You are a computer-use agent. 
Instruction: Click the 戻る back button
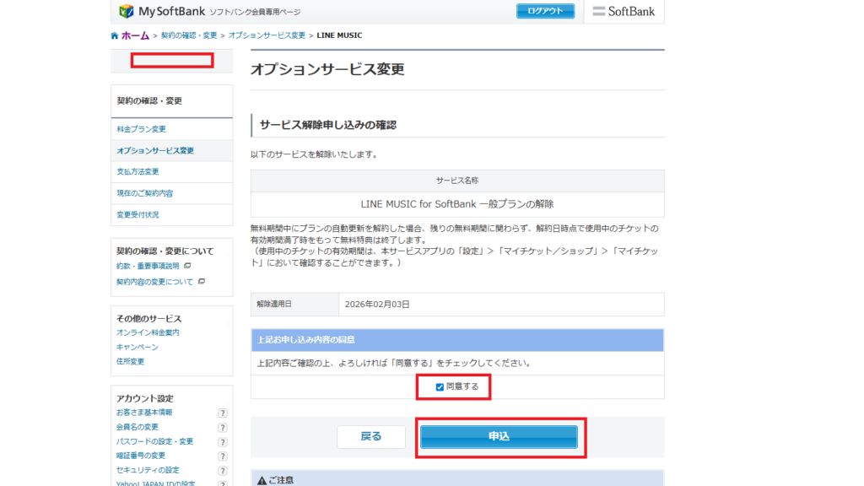click(x=370, y=437)
